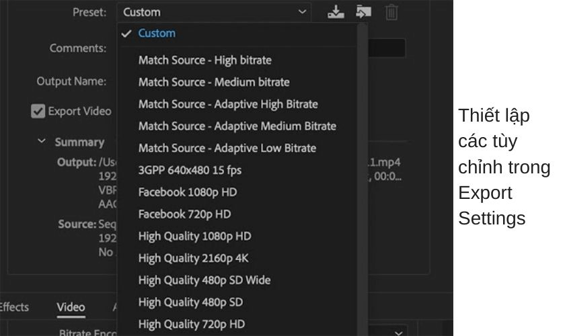Click the Import Preset icon
This screenshot has width=565, height=336.
(363, 12)
